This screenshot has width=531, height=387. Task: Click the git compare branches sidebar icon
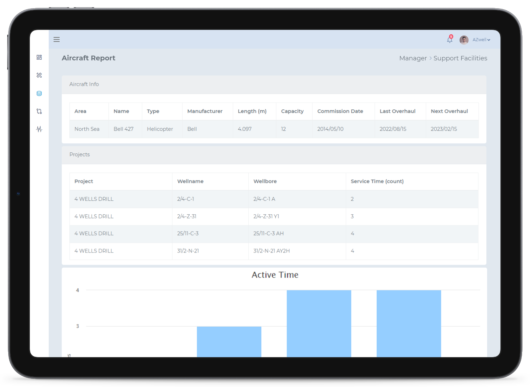click(x=39, y=111)
